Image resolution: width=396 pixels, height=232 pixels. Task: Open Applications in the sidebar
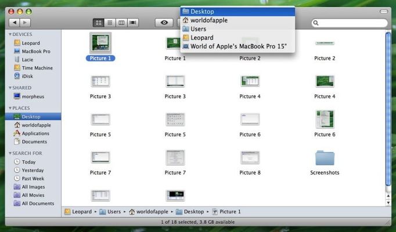pyautogui.click(x=31, y=133)
